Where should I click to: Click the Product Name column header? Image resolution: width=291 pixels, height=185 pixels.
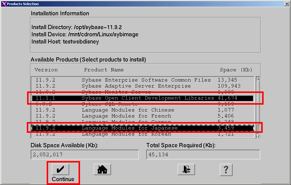pos(104,70)
